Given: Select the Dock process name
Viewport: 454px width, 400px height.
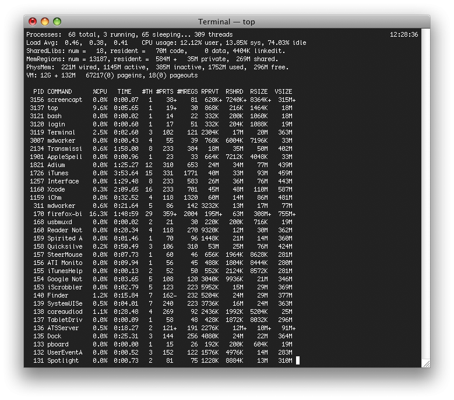Looking at the screenshot, I should (54, 336).
